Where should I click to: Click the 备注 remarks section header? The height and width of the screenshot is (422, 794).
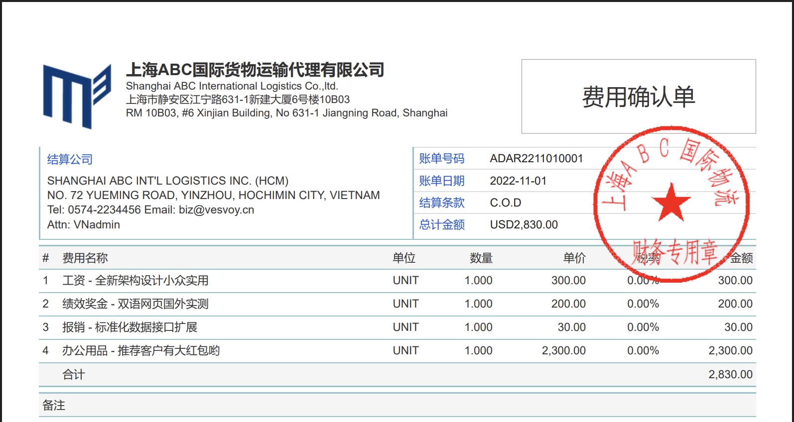click(54, 406)
